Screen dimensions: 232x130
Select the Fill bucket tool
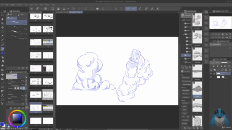[3, 75]
